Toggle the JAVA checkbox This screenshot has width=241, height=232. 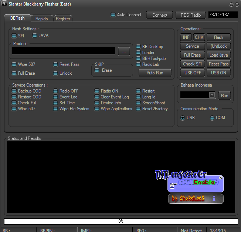(x=35, y=36)
